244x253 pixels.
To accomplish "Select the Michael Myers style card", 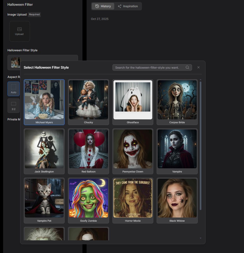I will [44, 102].
